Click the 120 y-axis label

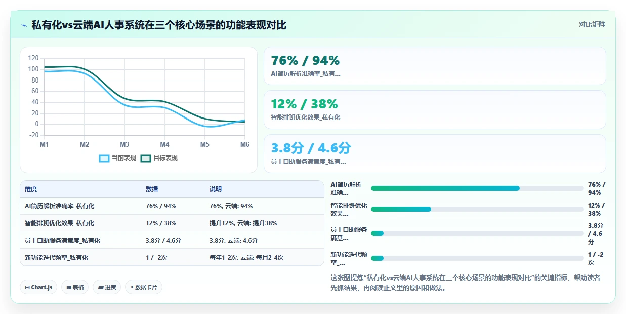click(x=33, y=58)
